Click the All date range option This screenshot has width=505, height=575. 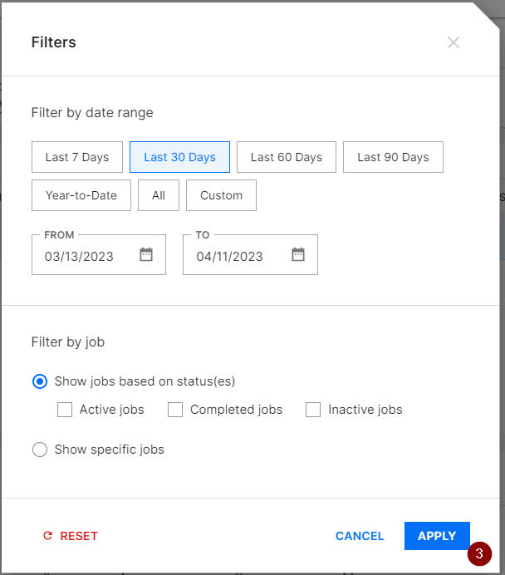point(159,195)
